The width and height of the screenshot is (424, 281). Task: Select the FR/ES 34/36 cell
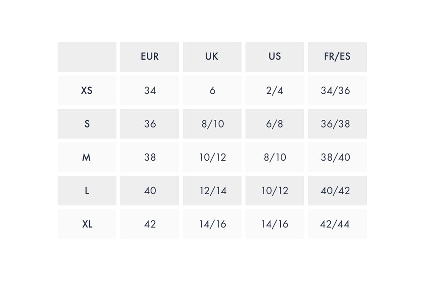(x=337, y=90)
